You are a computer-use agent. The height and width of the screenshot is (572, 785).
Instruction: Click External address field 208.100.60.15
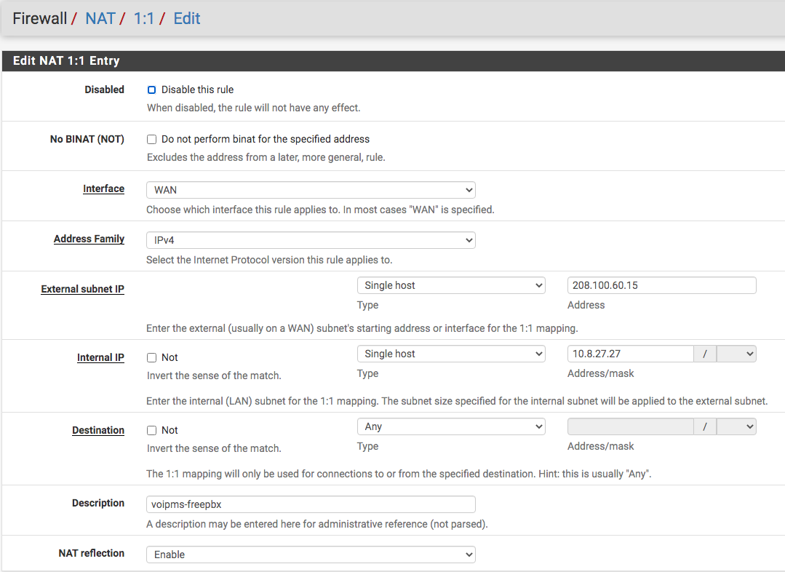[661, 285]
